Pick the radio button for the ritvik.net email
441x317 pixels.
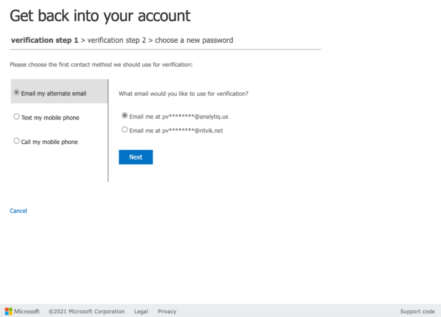[x=124, y=130]
